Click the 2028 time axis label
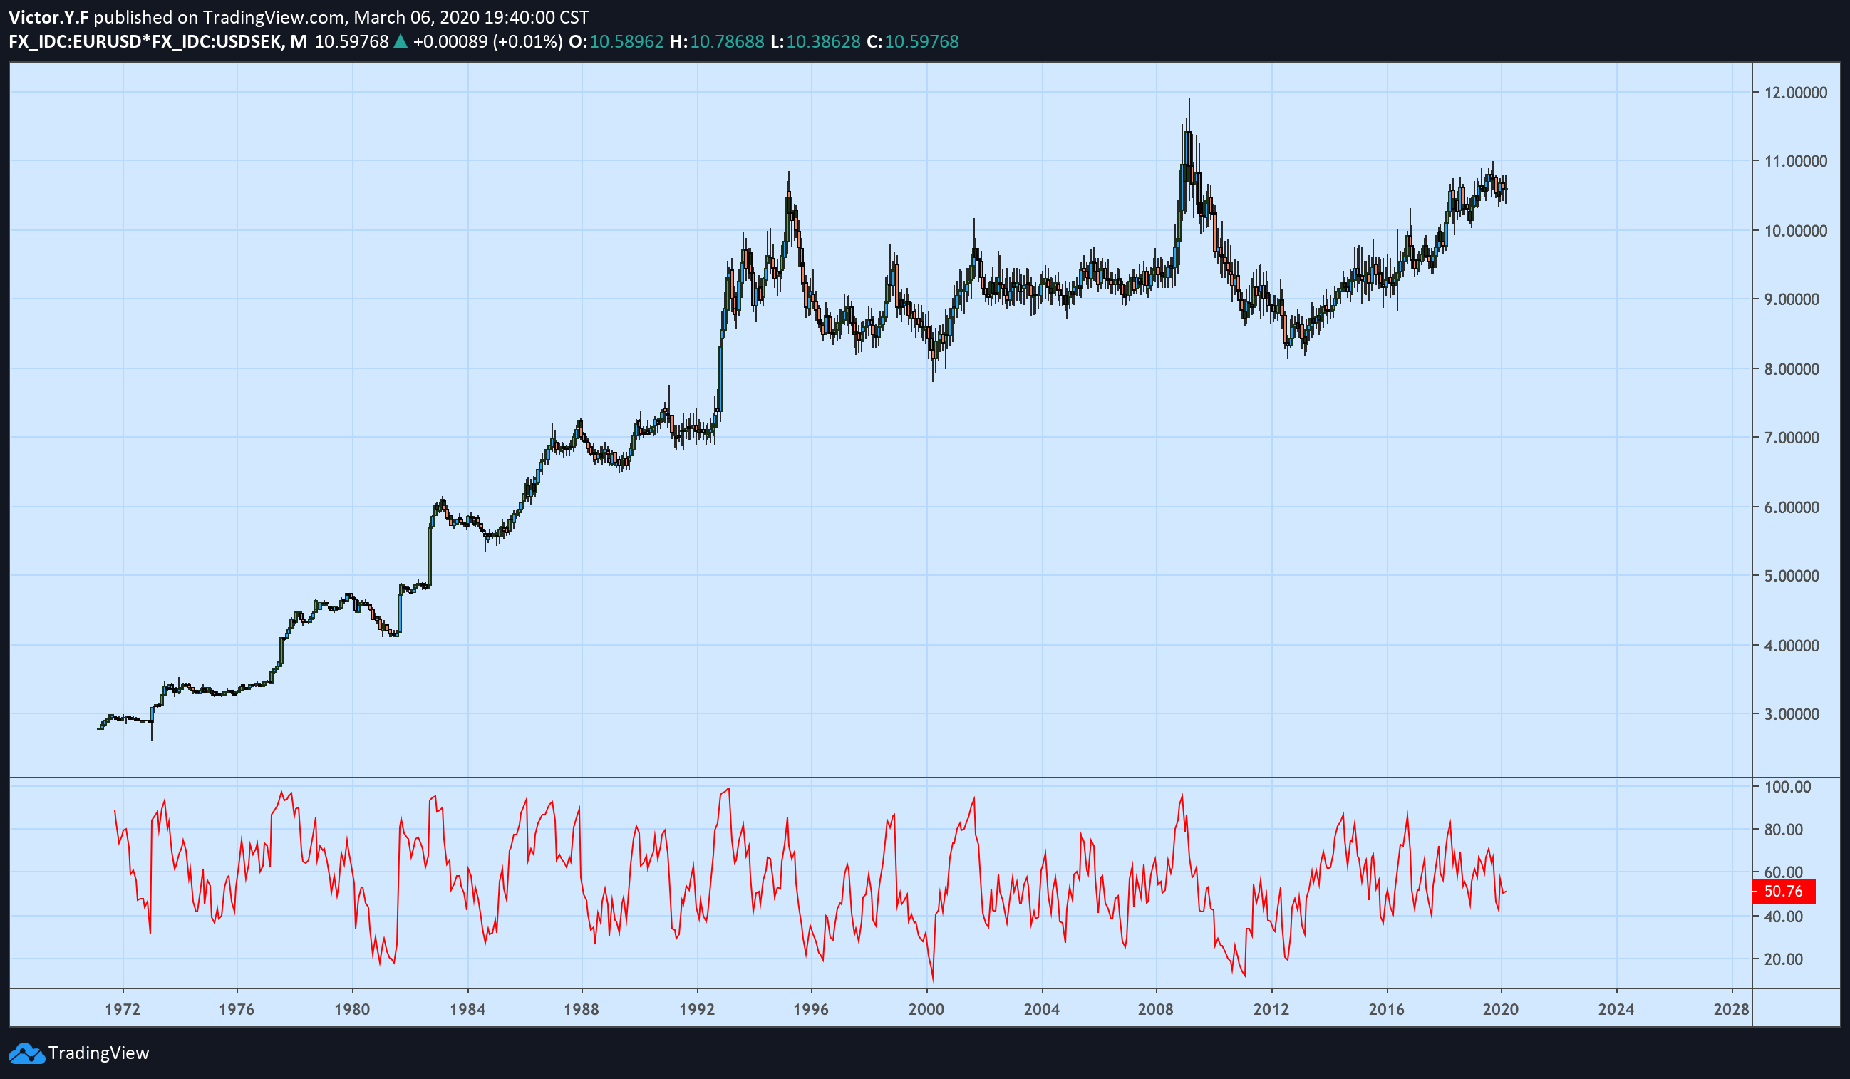The height and width of the screenshot is (1079, 1850). [x=1732, y=1009]
